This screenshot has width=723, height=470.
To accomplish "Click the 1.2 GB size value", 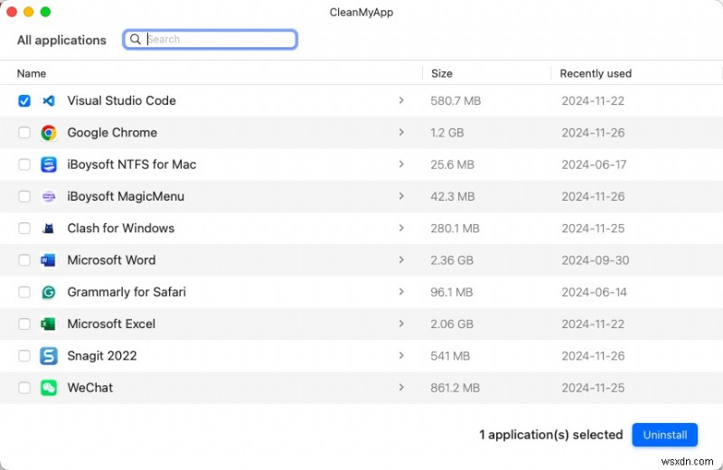I will 446,133.
